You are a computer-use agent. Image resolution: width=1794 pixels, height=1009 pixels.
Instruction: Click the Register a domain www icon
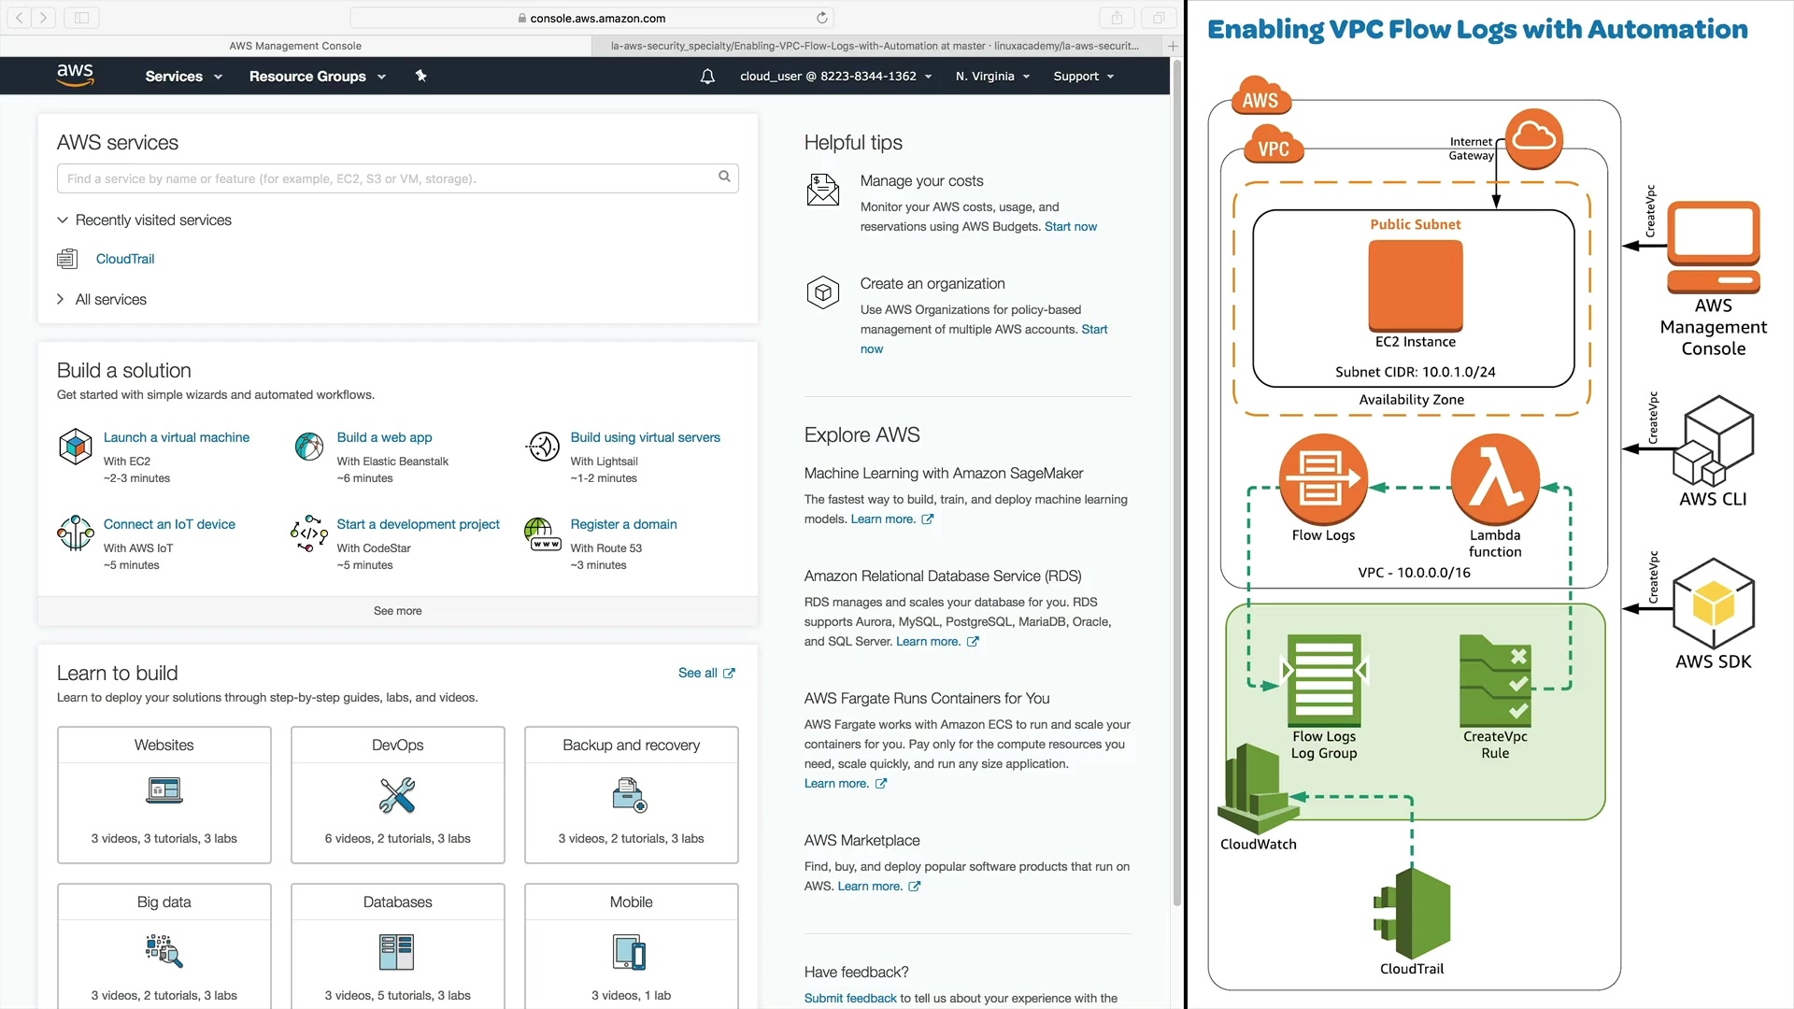[x=543, y=533]
